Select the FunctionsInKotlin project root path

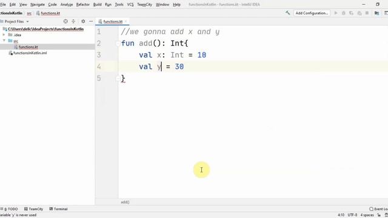tap(46, 29)
